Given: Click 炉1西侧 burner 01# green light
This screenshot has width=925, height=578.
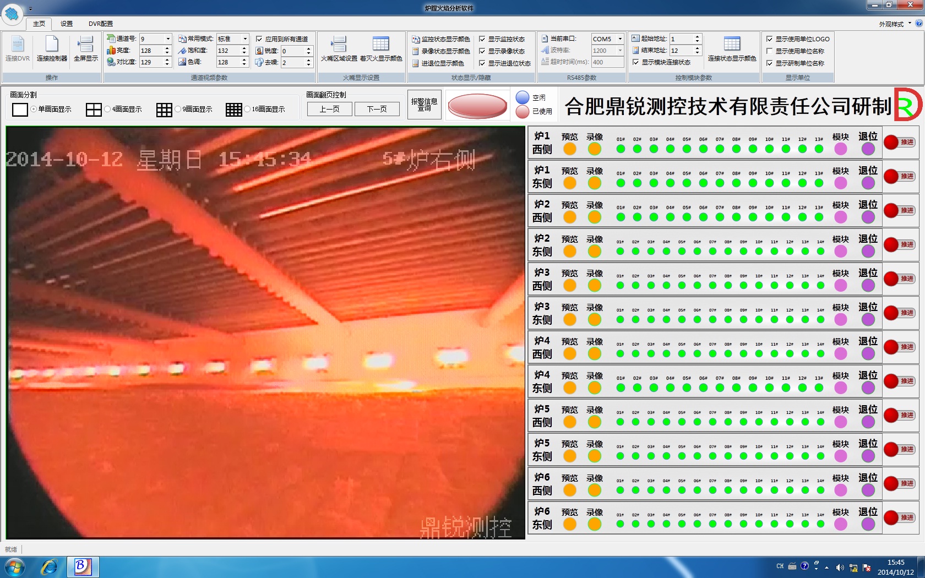Looking at the screenshot, I should tap(621, 149).
